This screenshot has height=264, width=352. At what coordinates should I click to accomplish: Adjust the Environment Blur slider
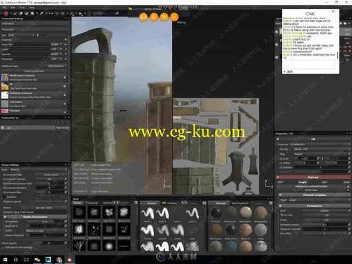(49, 192)
